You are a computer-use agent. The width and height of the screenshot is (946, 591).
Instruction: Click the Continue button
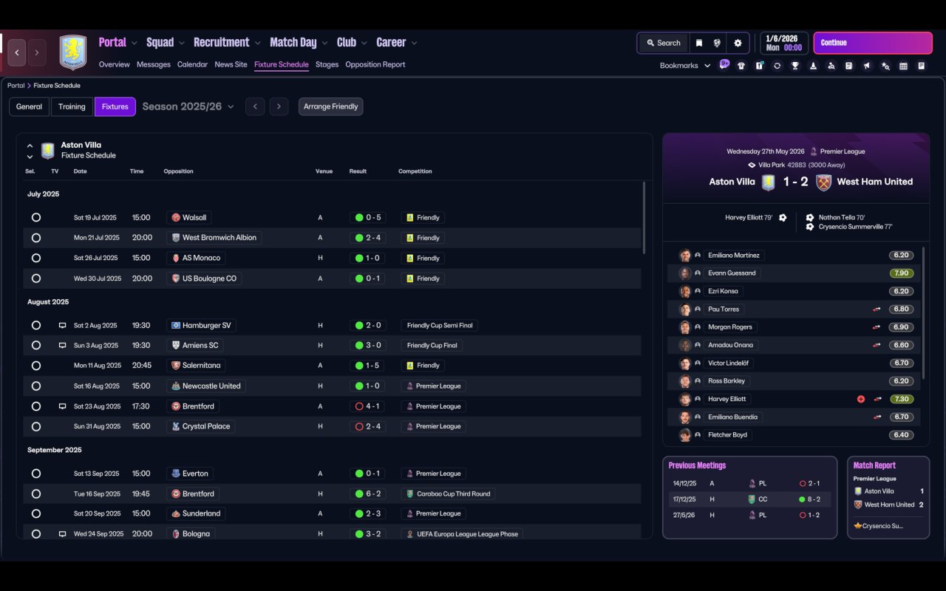pyautogui.click(x=873, y=43)
